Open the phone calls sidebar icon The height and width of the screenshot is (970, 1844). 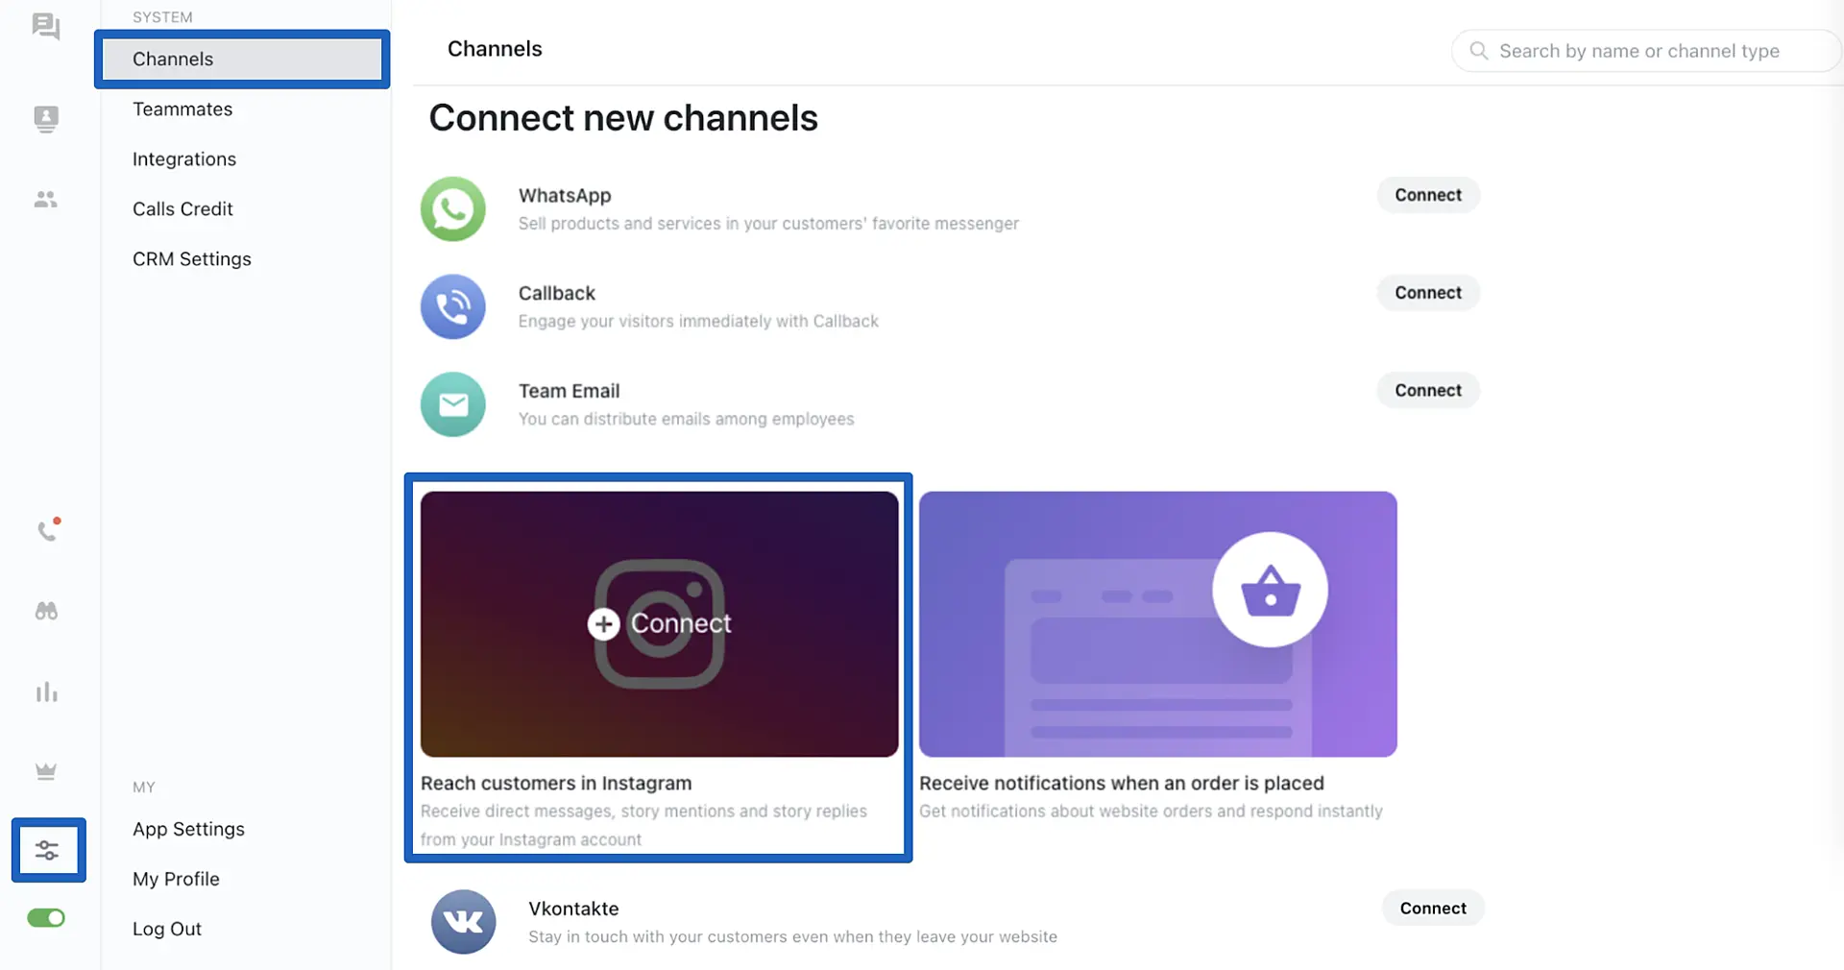pos(47,530)
